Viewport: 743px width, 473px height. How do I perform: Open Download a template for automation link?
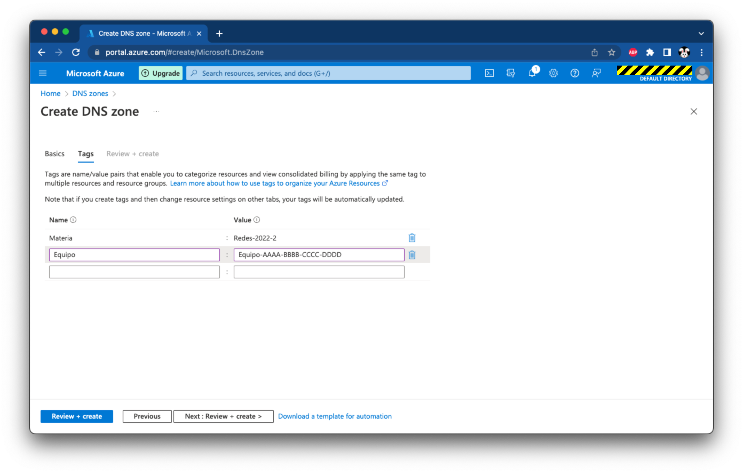[335, 416]
